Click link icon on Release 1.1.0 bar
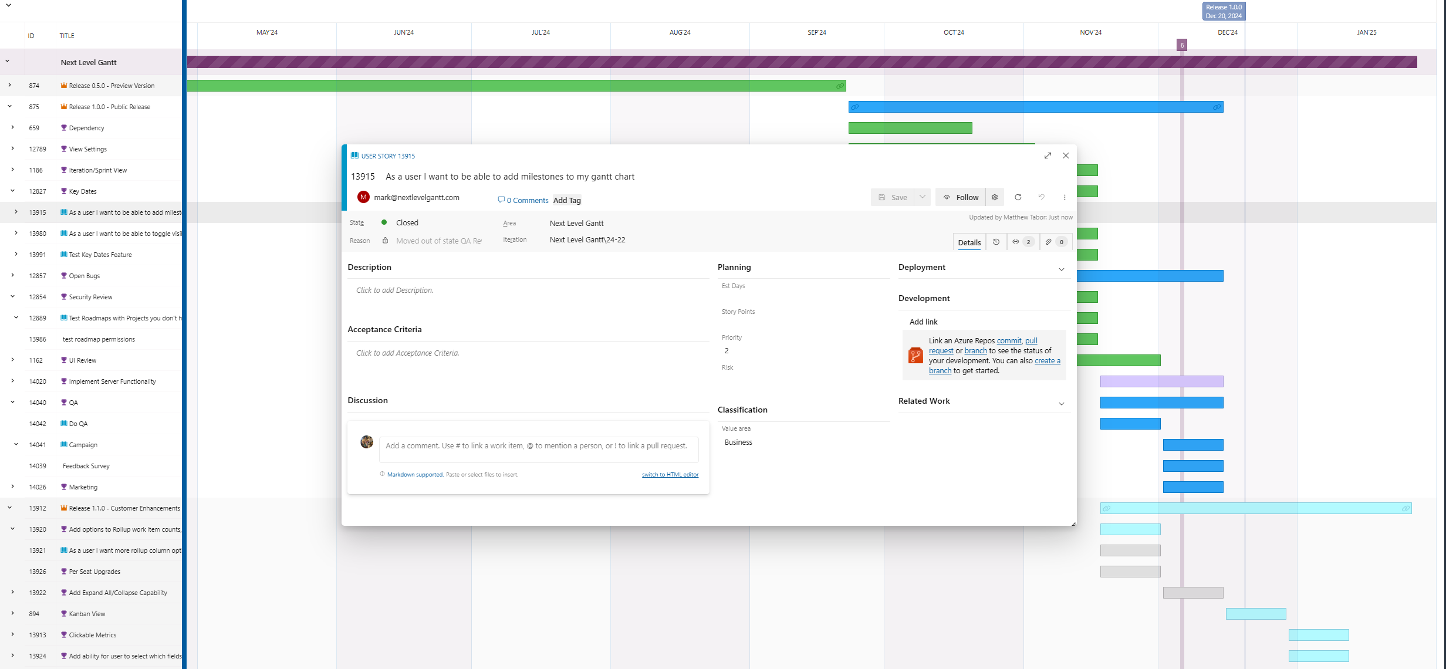Screen dimensions: 1446x669 [x=1106, y=508]
